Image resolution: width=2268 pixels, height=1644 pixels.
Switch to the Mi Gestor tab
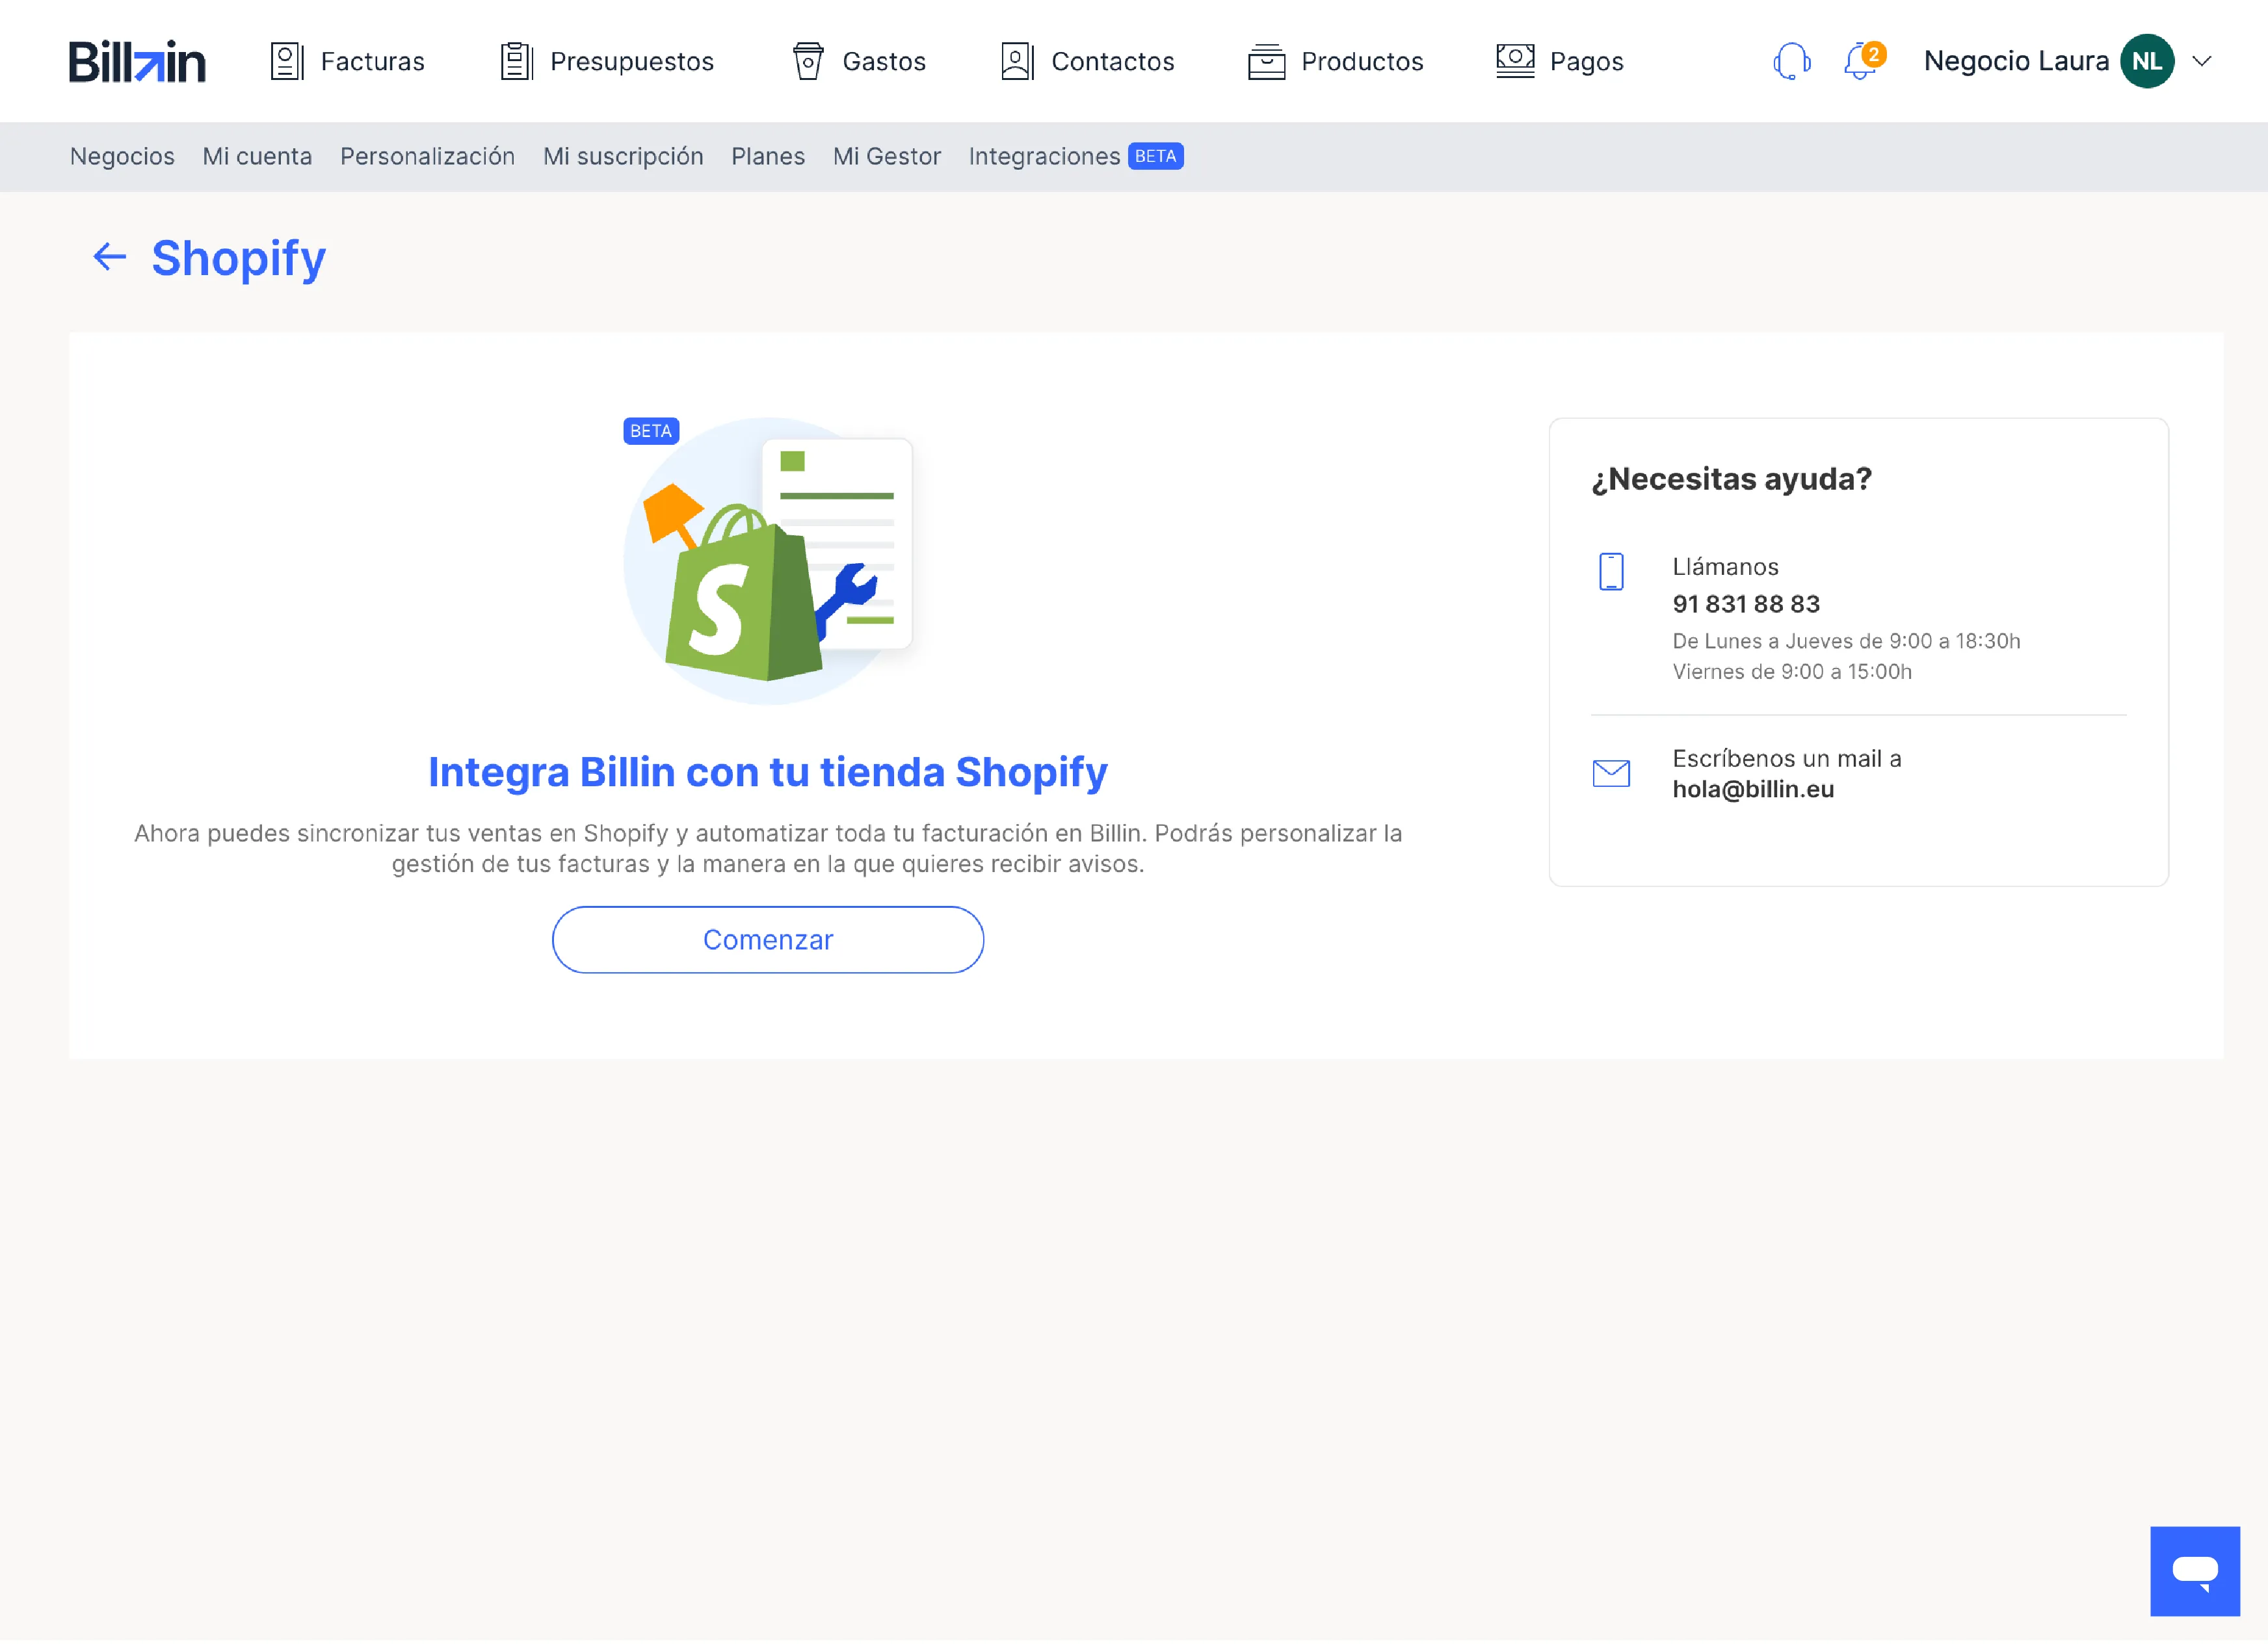tap(887, 157)
